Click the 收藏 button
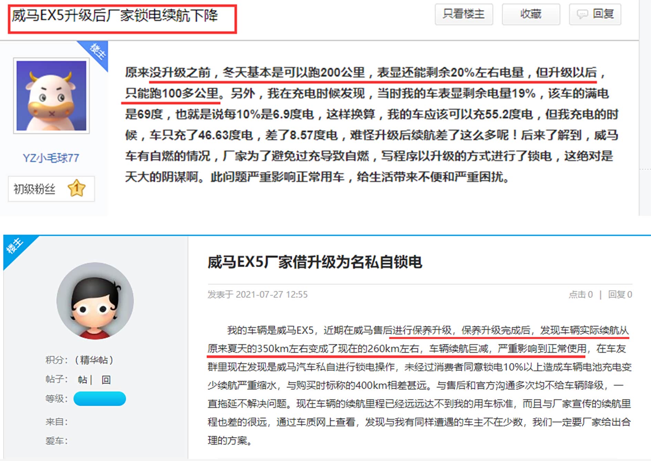 [x=531, y=14]
